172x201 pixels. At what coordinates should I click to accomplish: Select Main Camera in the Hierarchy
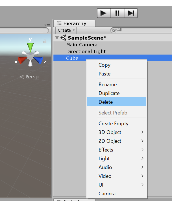[x=82, y=45]
